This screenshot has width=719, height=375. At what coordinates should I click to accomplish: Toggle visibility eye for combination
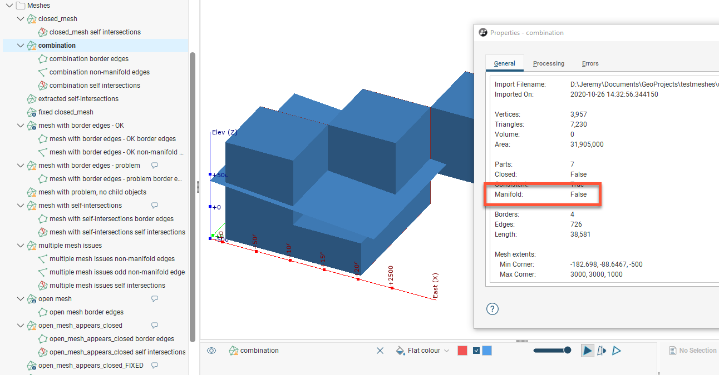tap(211, 351)
